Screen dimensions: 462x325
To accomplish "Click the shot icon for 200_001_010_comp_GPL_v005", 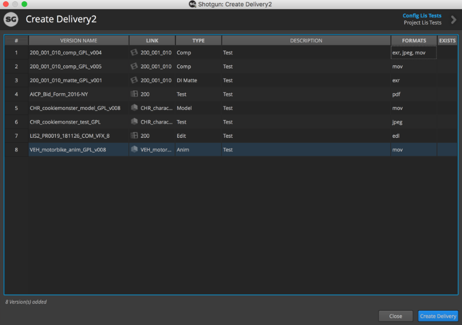I will click(134, 66).
